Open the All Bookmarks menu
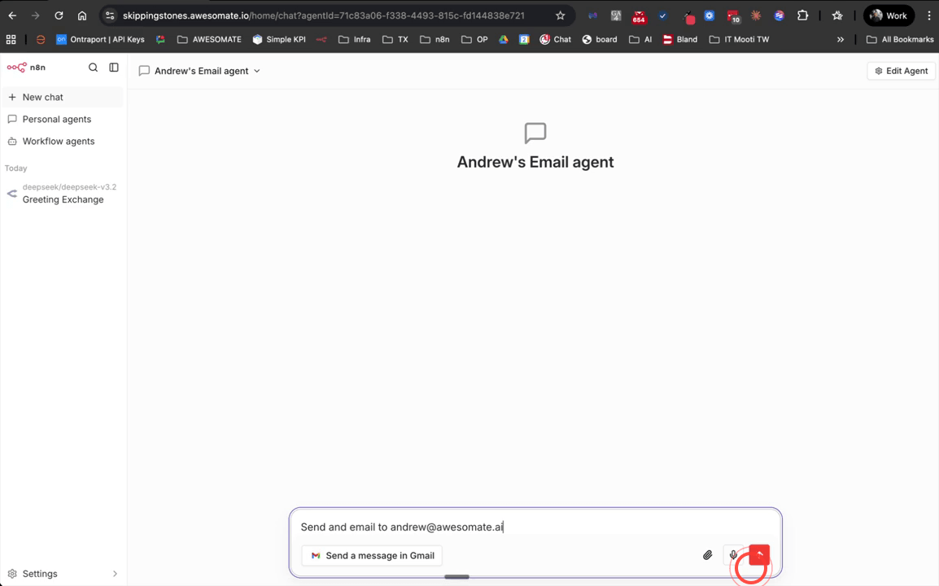Image resolution: width=939 pixels, height=586 pixels. pos(900,39)
